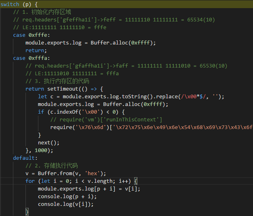Click 'console.log(p + i);' line
Image resolution: width=253 pixels, height=216 pixels.
67,197
